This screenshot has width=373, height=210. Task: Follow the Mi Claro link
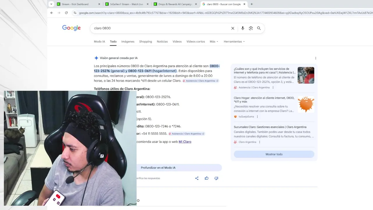tap(185, 142)
